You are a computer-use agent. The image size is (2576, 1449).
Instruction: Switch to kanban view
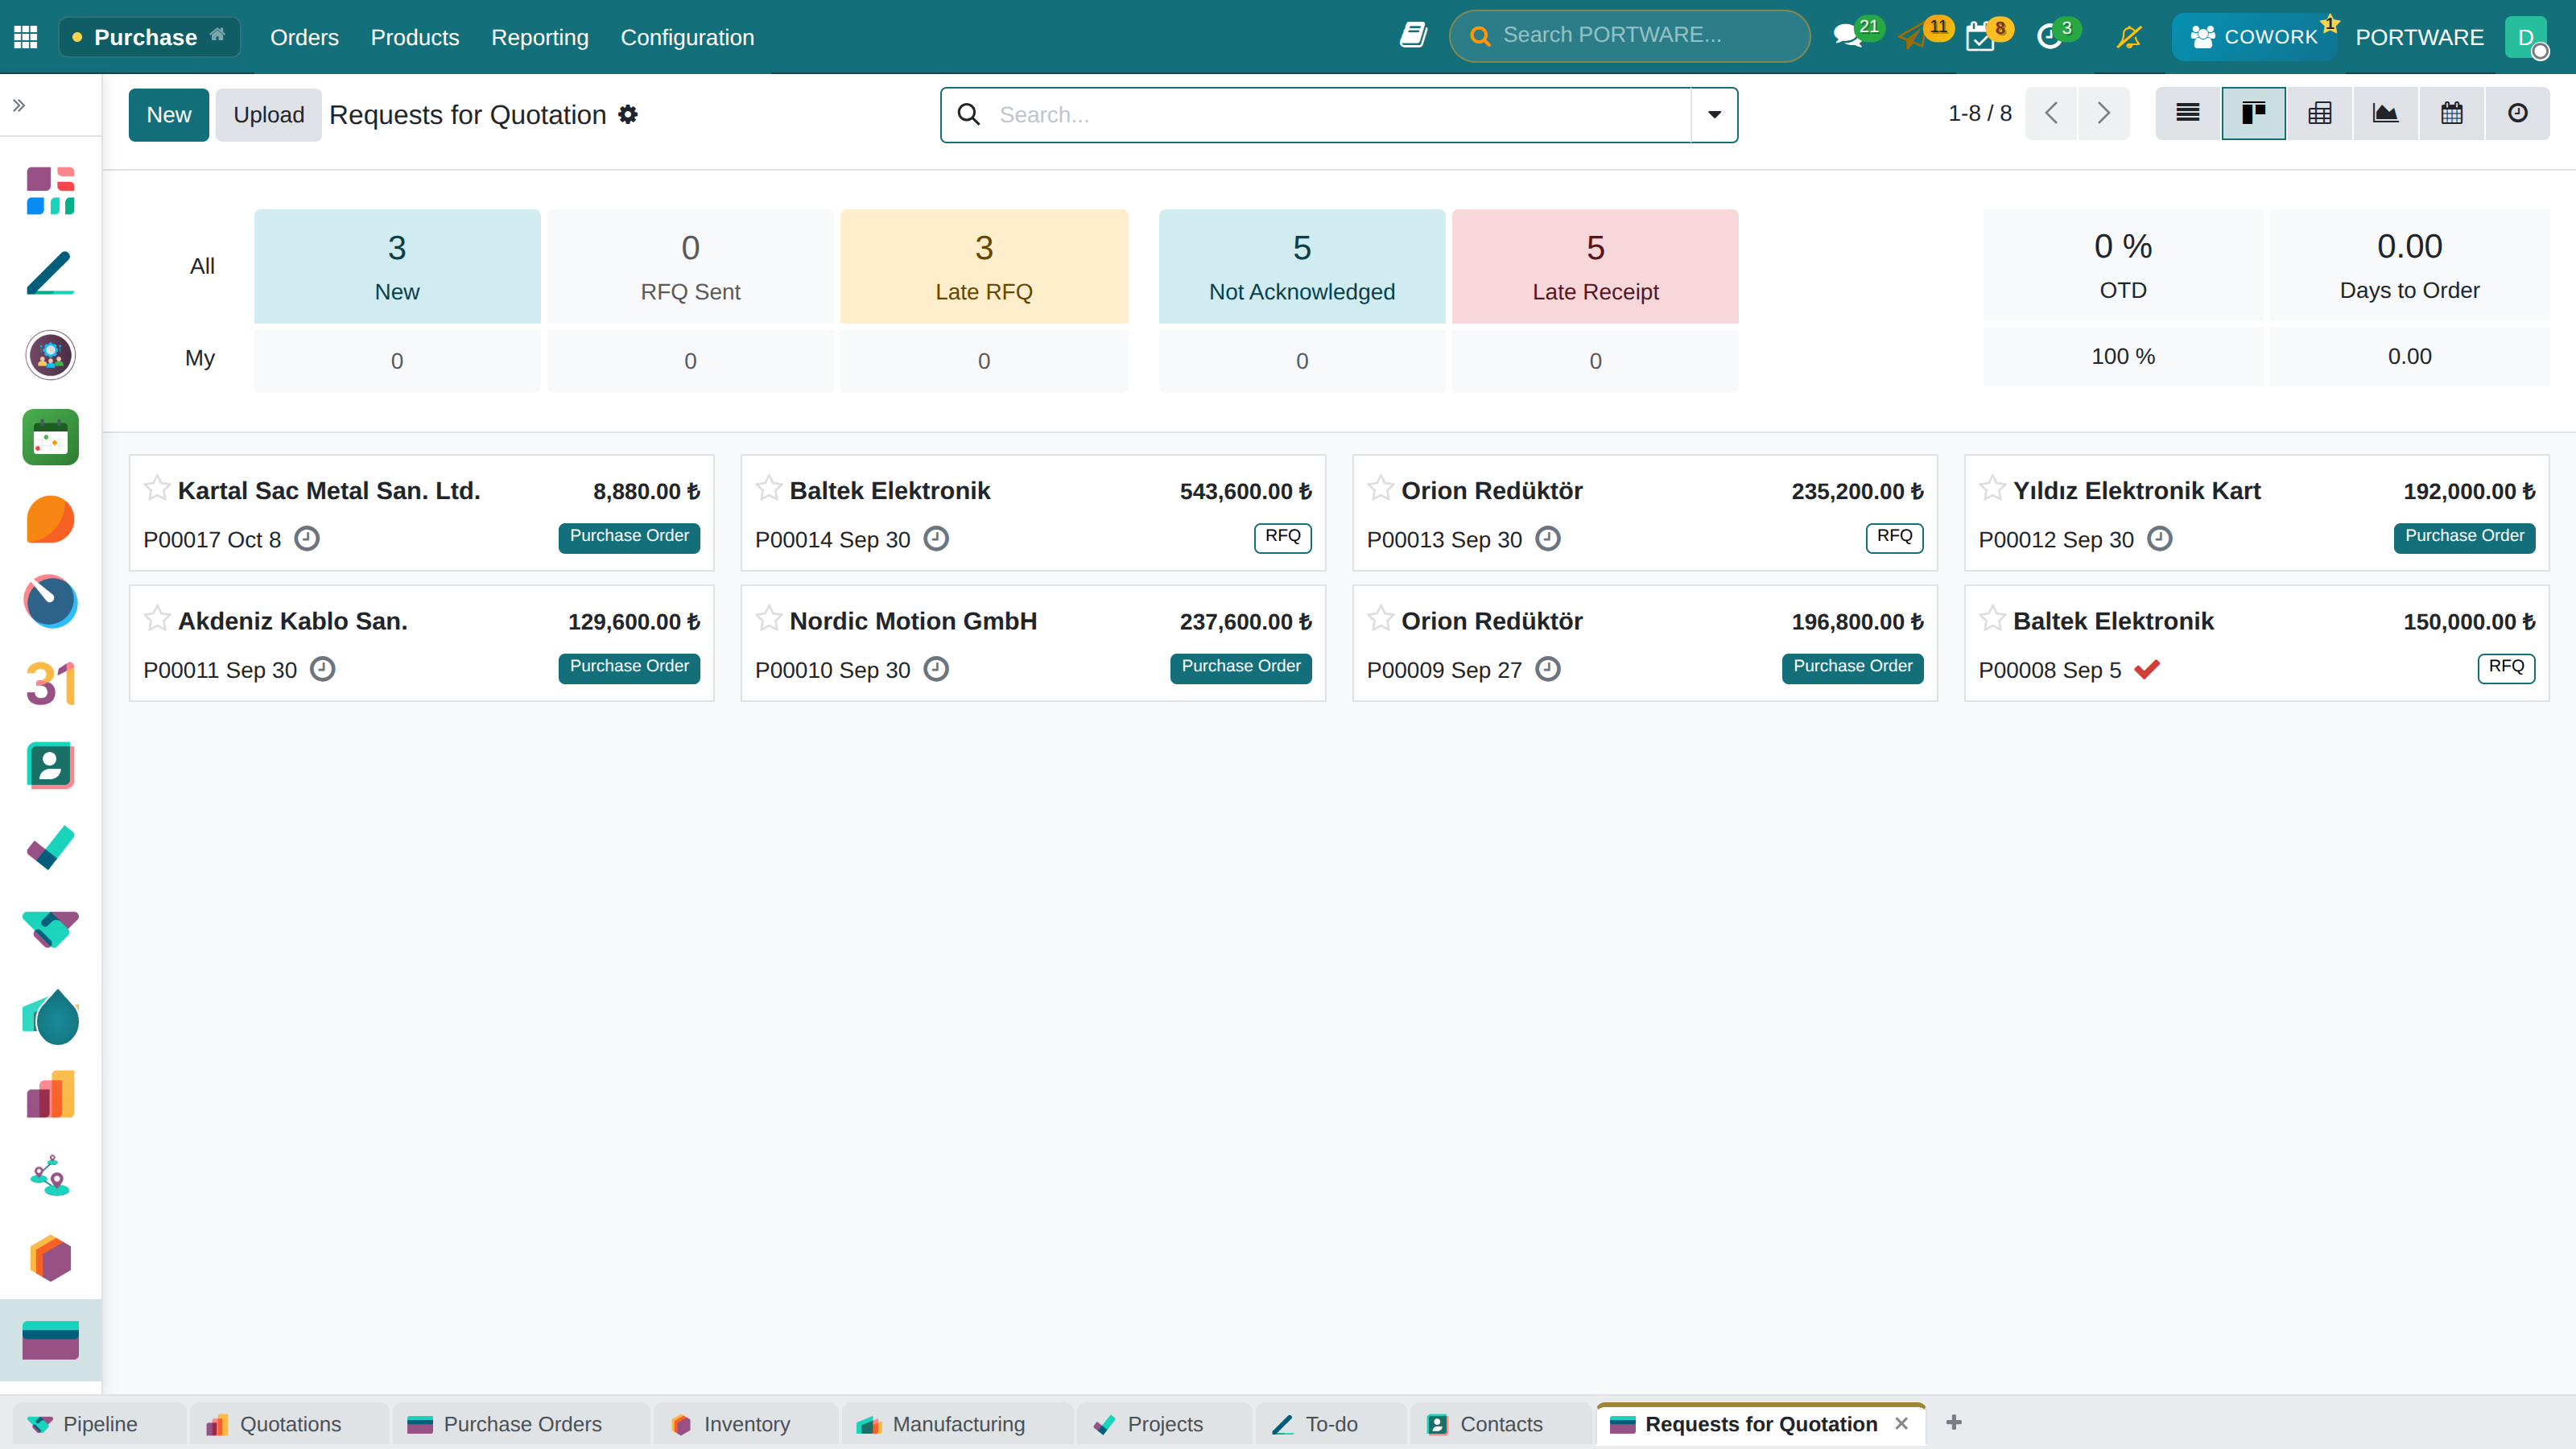pos(2254,113)
